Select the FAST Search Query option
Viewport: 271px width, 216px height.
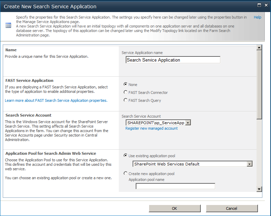125,100
